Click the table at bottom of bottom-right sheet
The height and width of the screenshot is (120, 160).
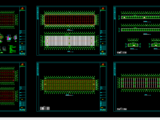tap(122, 109)
